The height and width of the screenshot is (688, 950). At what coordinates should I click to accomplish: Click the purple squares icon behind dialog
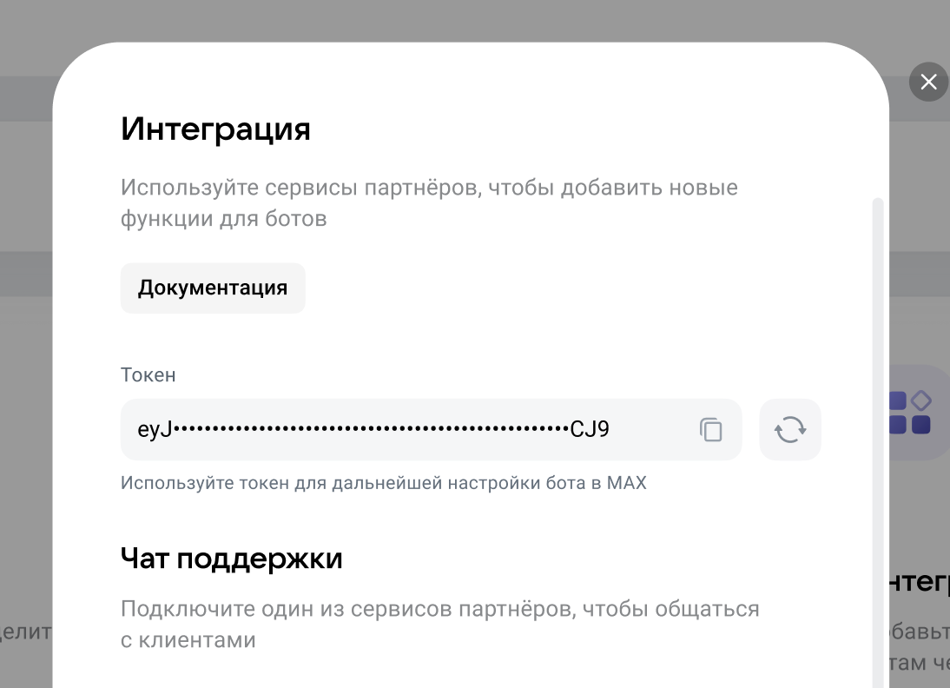[x=909, y=413]
